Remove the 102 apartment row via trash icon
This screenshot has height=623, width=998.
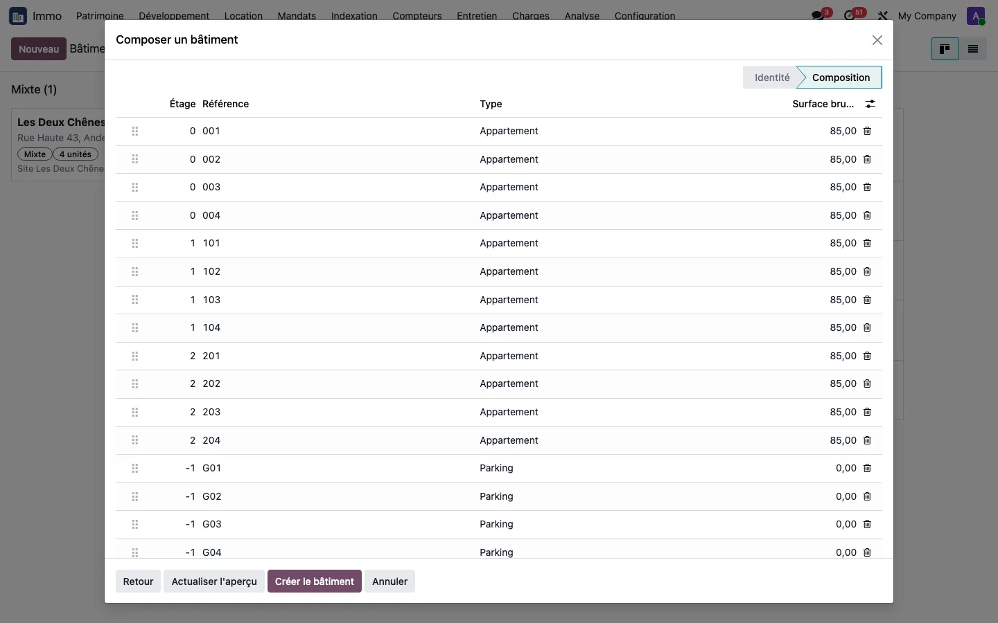coord(867,271)
